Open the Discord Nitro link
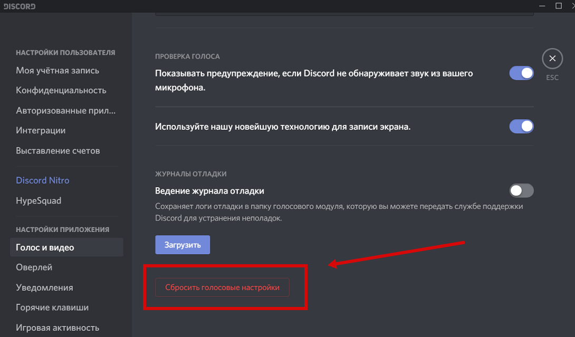This screenshot has width=575, height=337. click(x=43, y=180)
